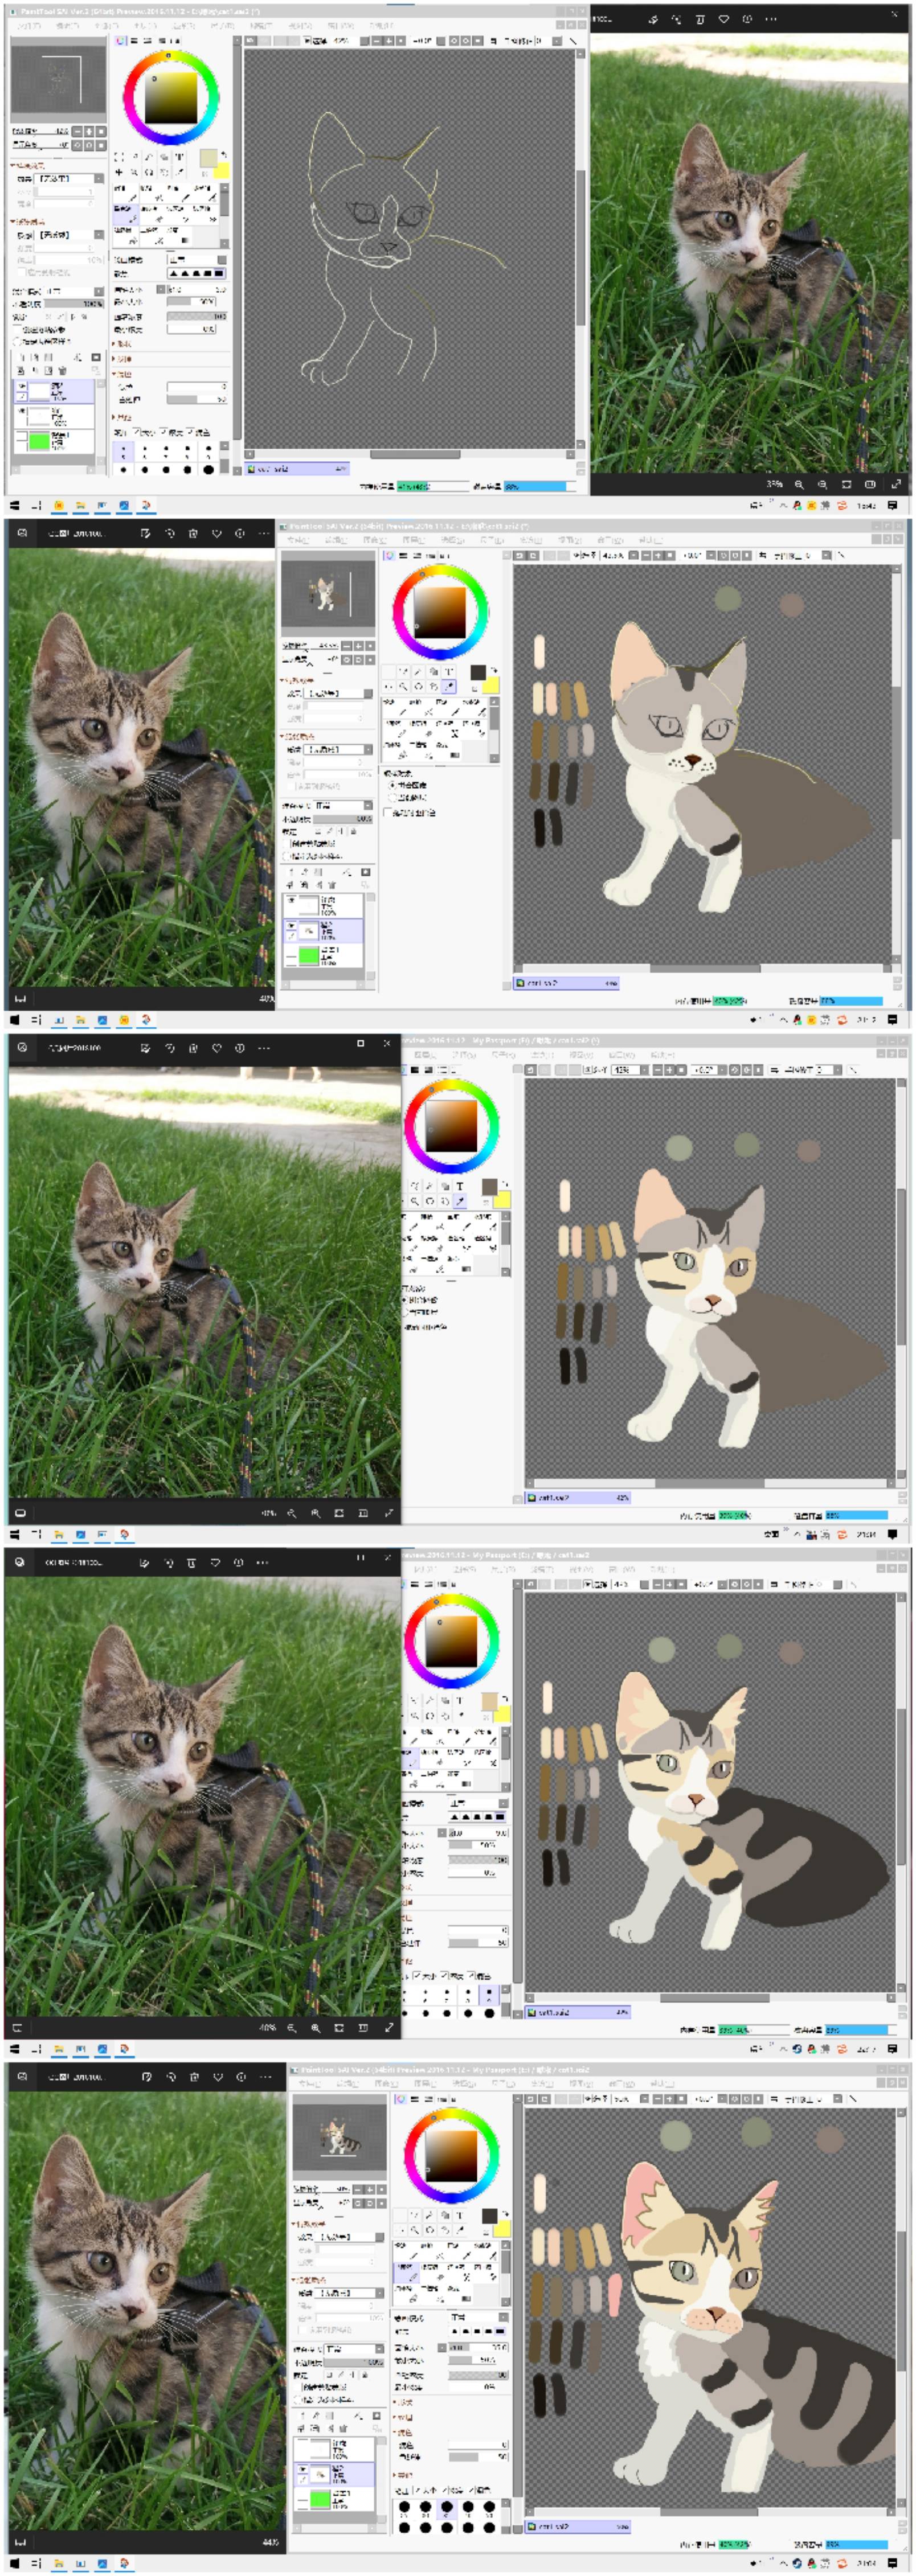916x2576 pixels.
Task: Click navigator zoom-out minus button in line-art window
Action: coord(78,131)
